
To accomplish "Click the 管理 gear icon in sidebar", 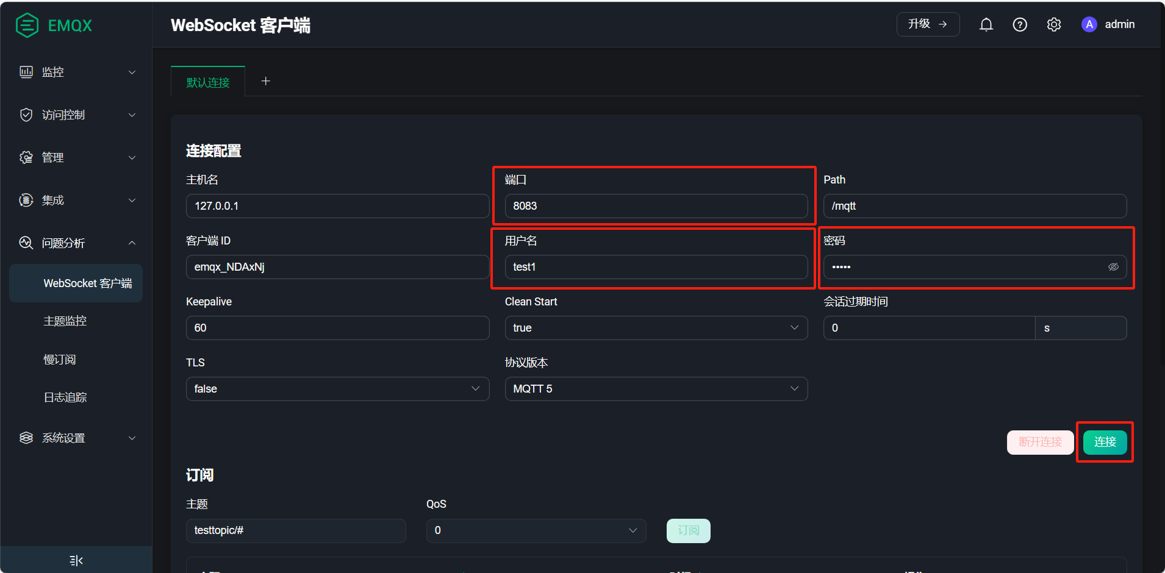I will (26, 157).
